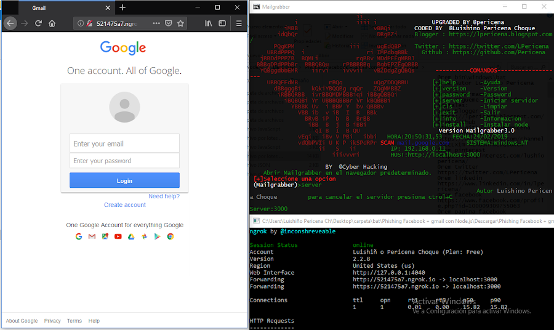Click the (Mailgrabber)>server prompt line
Screen dimensions: 554x330
[x=287, y=185]
